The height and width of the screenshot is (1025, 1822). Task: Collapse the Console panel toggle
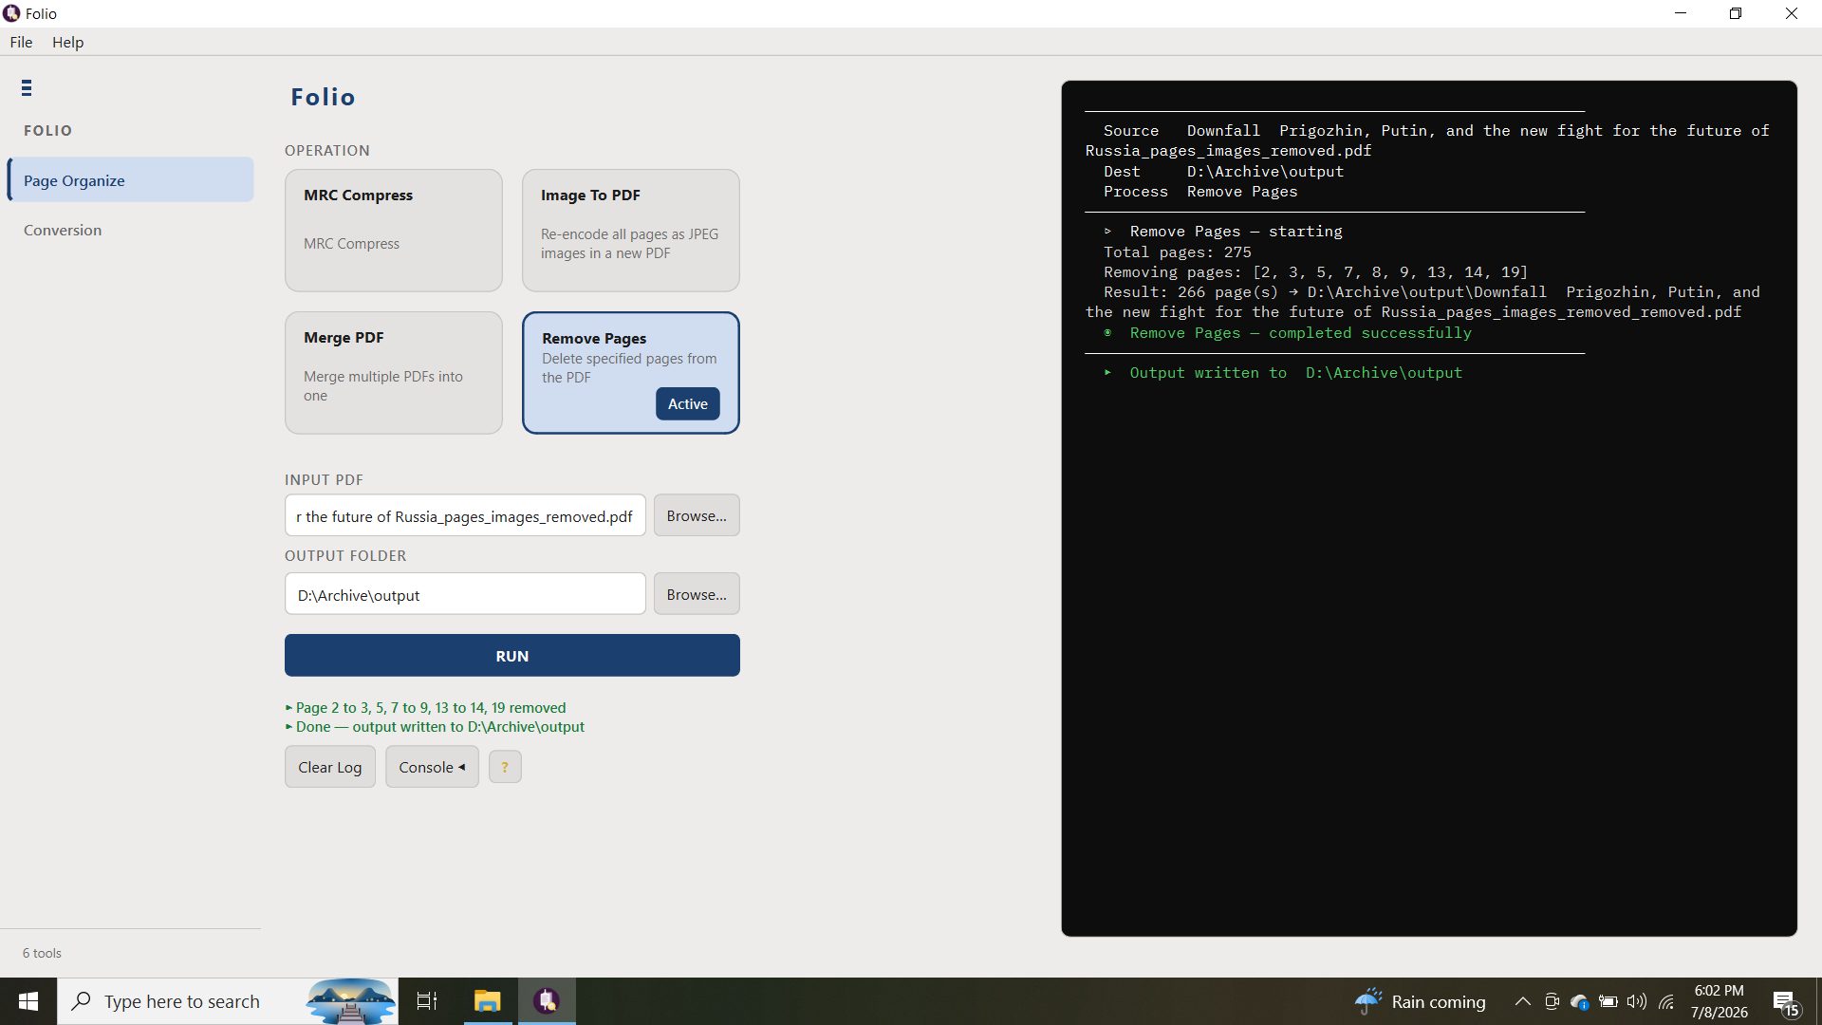click(432, 767)
